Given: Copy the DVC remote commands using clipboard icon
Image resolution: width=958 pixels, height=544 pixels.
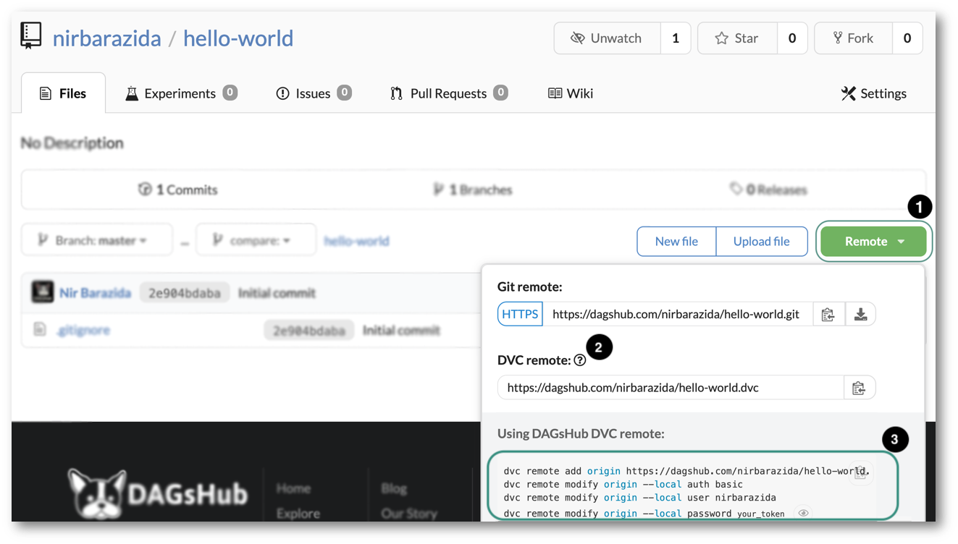Looking at the screenshot, I should tap(860, 471).
